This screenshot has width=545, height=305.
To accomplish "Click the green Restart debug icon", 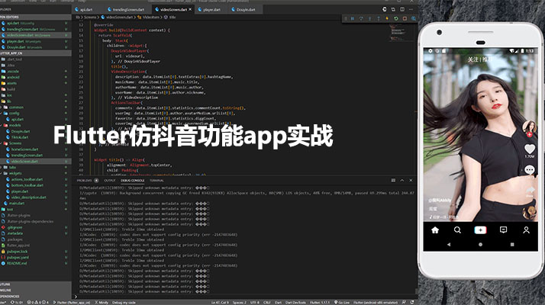I will click(396, 18).
